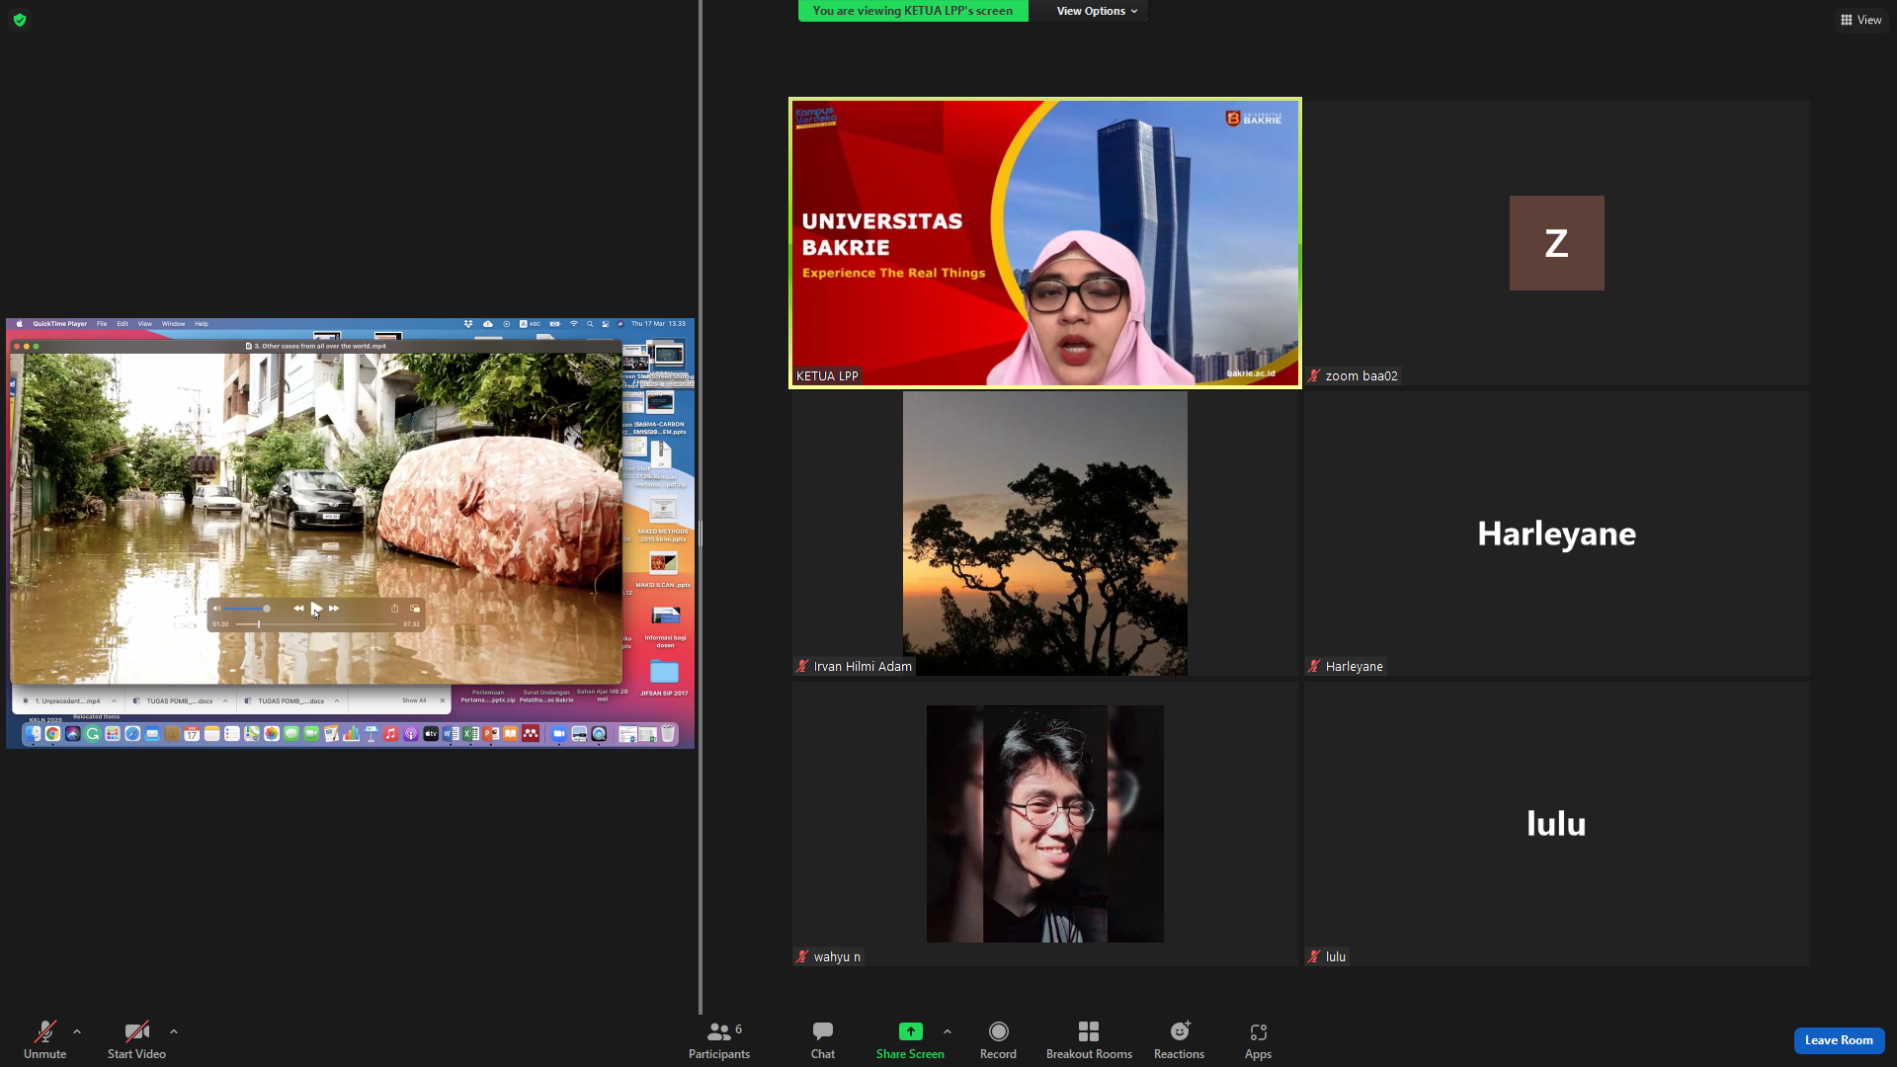Open the Zoom Participants panel

point(719,1040)
